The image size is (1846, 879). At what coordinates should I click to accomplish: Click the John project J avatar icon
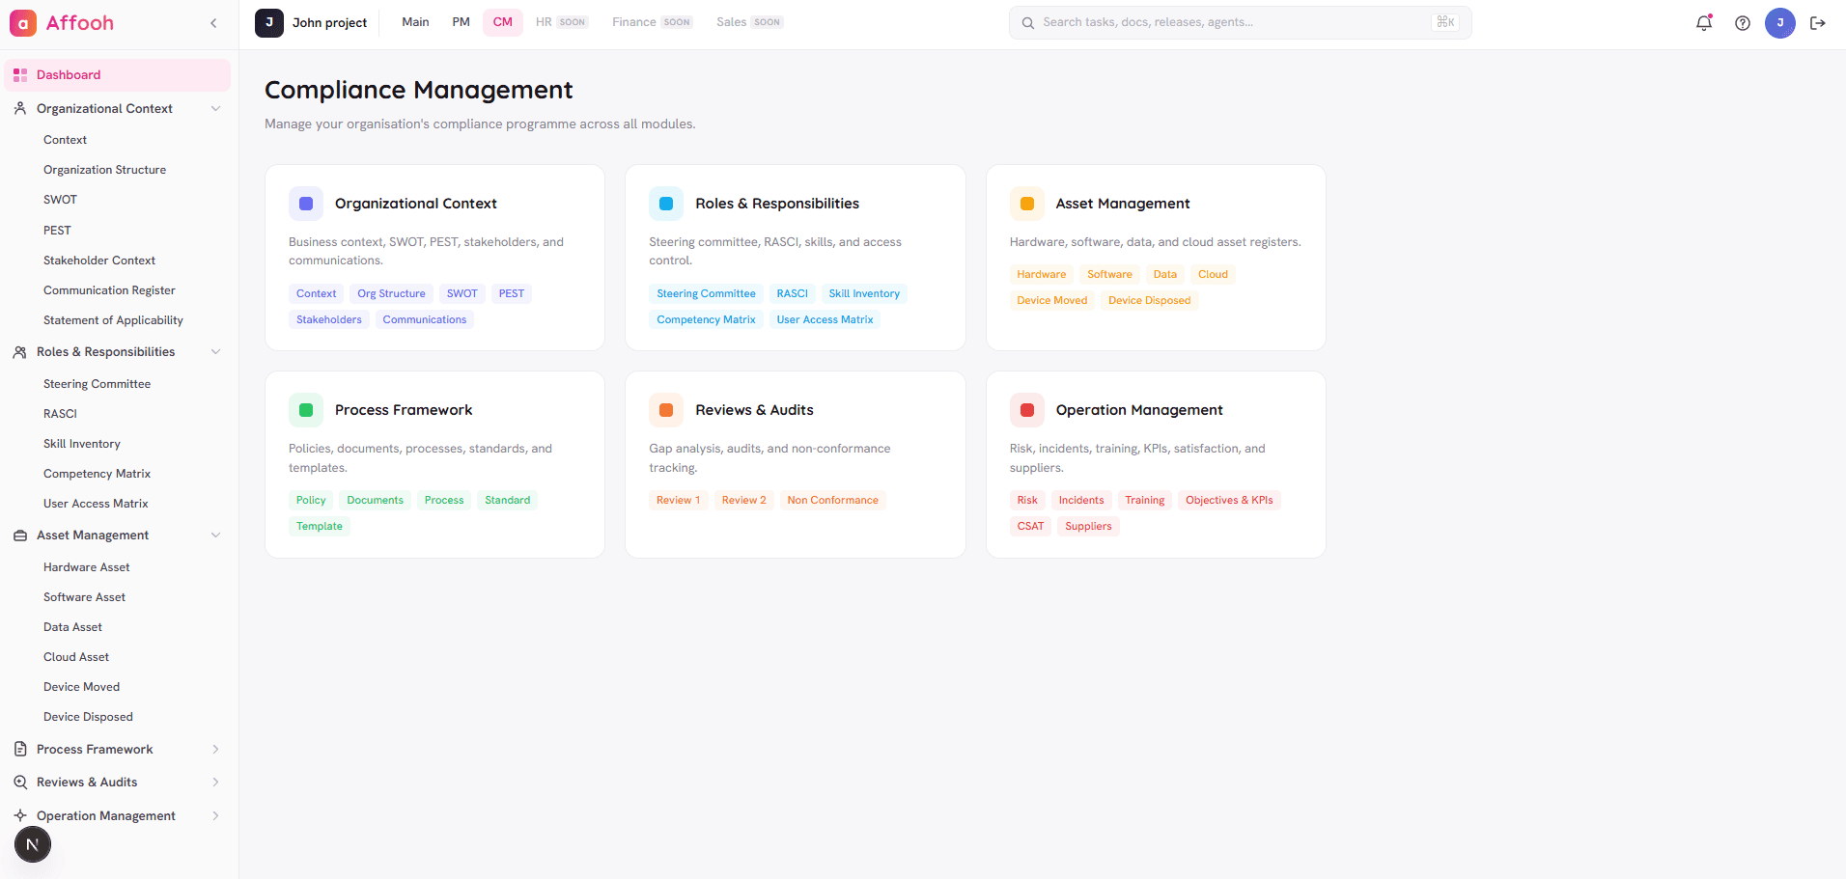tap(269, 23)
